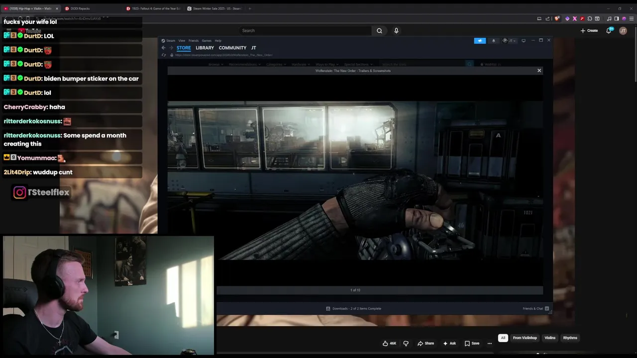Dislike the YouTube video
Screen dimensions: 637x358
pos(406,344)
